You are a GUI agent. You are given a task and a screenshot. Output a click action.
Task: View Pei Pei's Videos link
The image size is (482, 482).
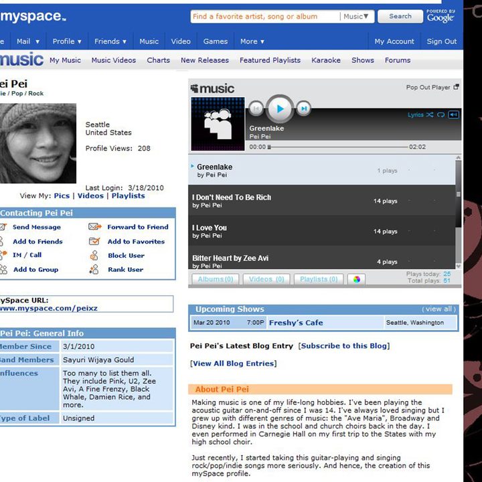pos(90,195)
